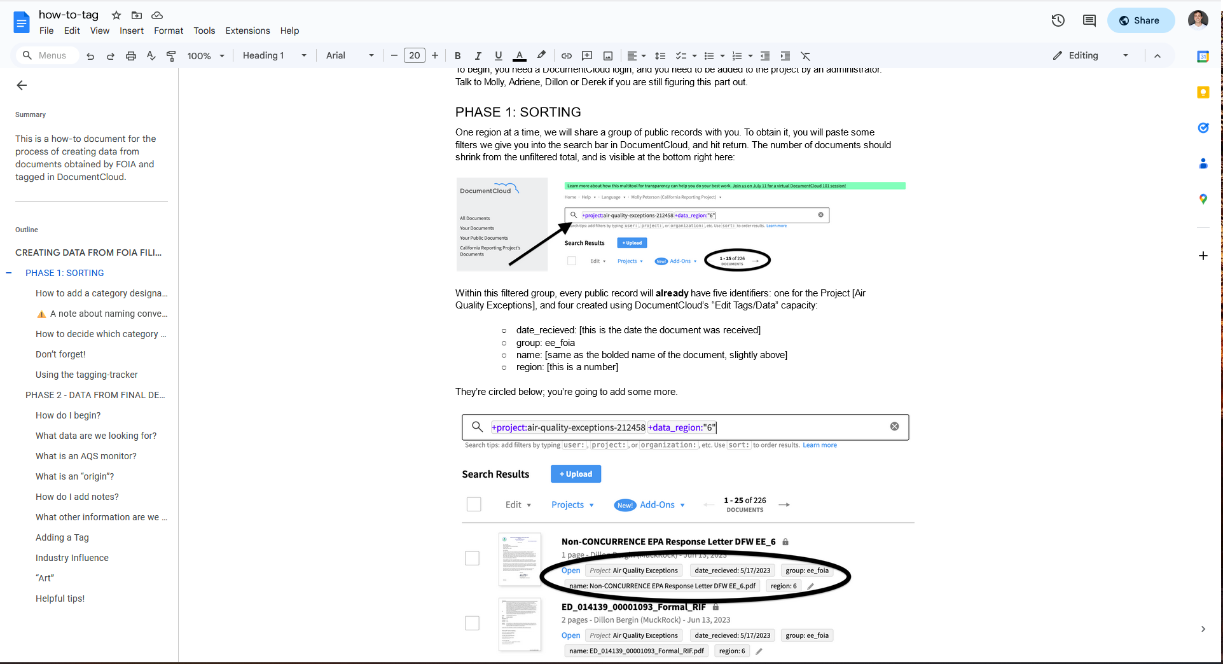Collapse the toolbar with chevron
The image size is (1223, 664).
click(1157, 56)
